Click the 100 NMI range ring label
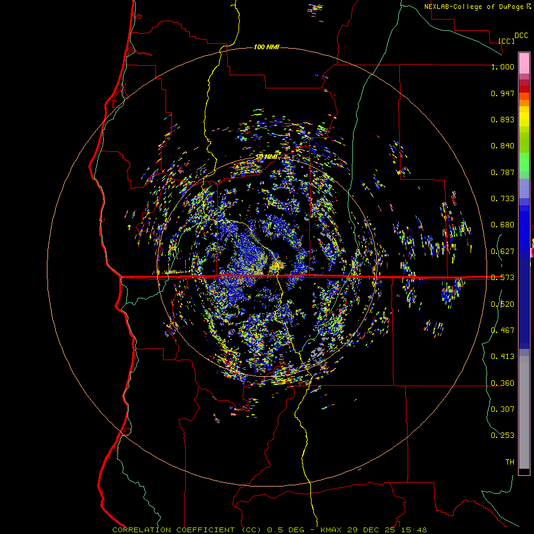 click(266, 47)
